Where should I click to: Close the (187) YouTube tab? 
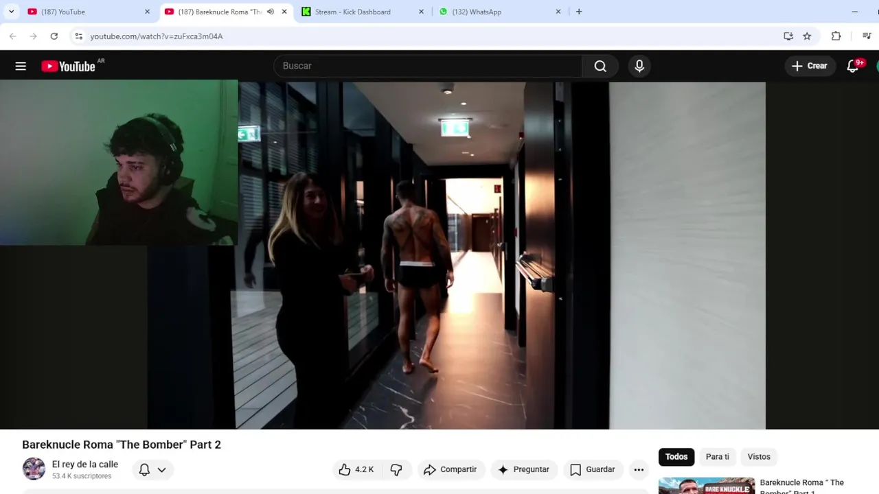(x=147, y=12)
